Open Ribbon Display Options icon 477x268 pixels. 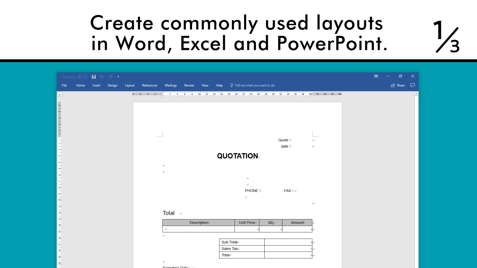point(376,76)
